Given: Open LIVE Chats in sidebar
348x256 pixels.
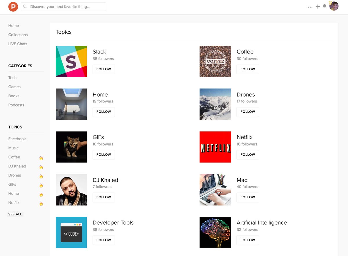Looking at the screenshot, I should coord(18,44).
